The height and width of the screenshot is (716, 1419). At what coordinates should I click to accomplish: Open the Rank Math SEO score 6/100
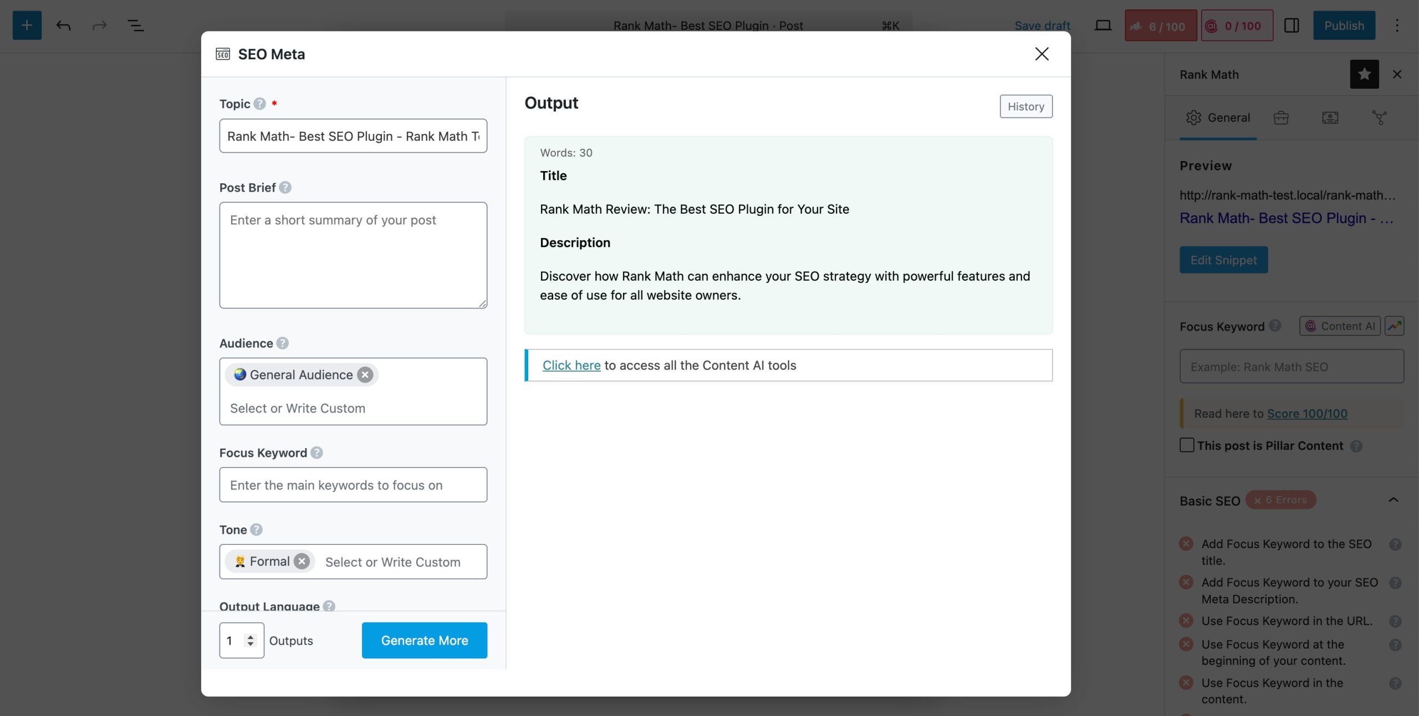1161,25
